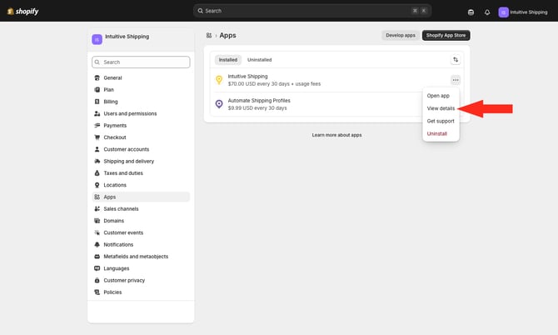Click the Checkout cart icon
The height and width of the screenshot is (335, 558).
(x=97, y=137)
